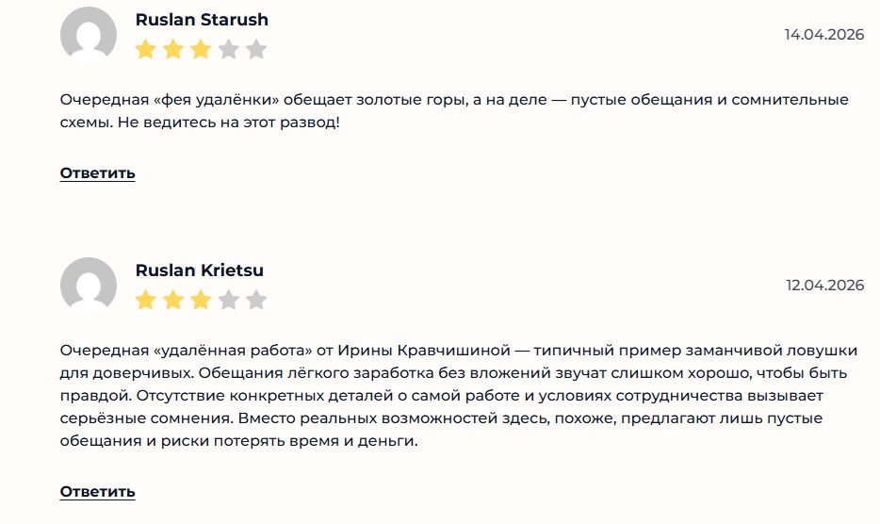This screenshot has width=880, height=524.
Task: Click fifth gray star in Krietsu's rating
Action: pos(256,301)
